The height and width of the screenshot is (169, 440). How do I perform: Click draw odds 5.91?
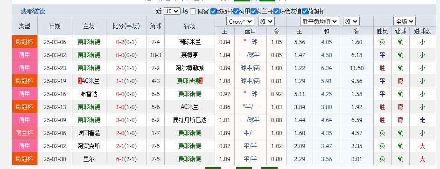point(326,81)
